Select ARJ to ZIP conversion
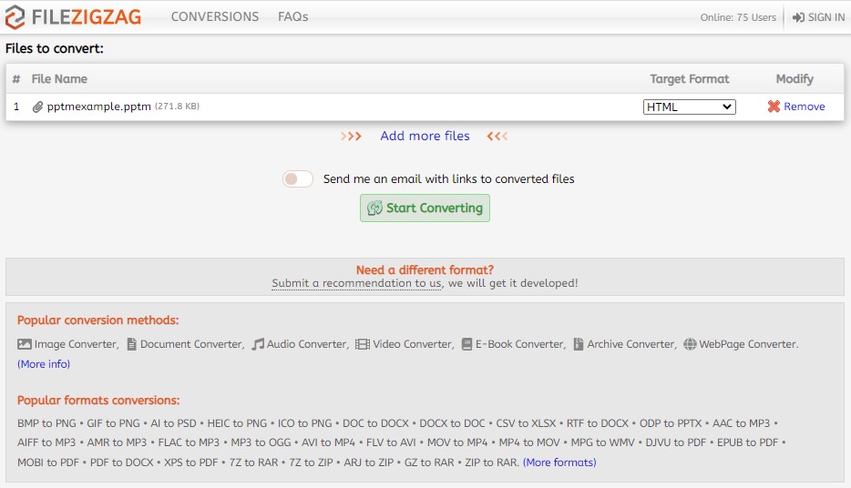Image resolution: width=851 pixels, height=488 pixels. [x=368, y=462]
